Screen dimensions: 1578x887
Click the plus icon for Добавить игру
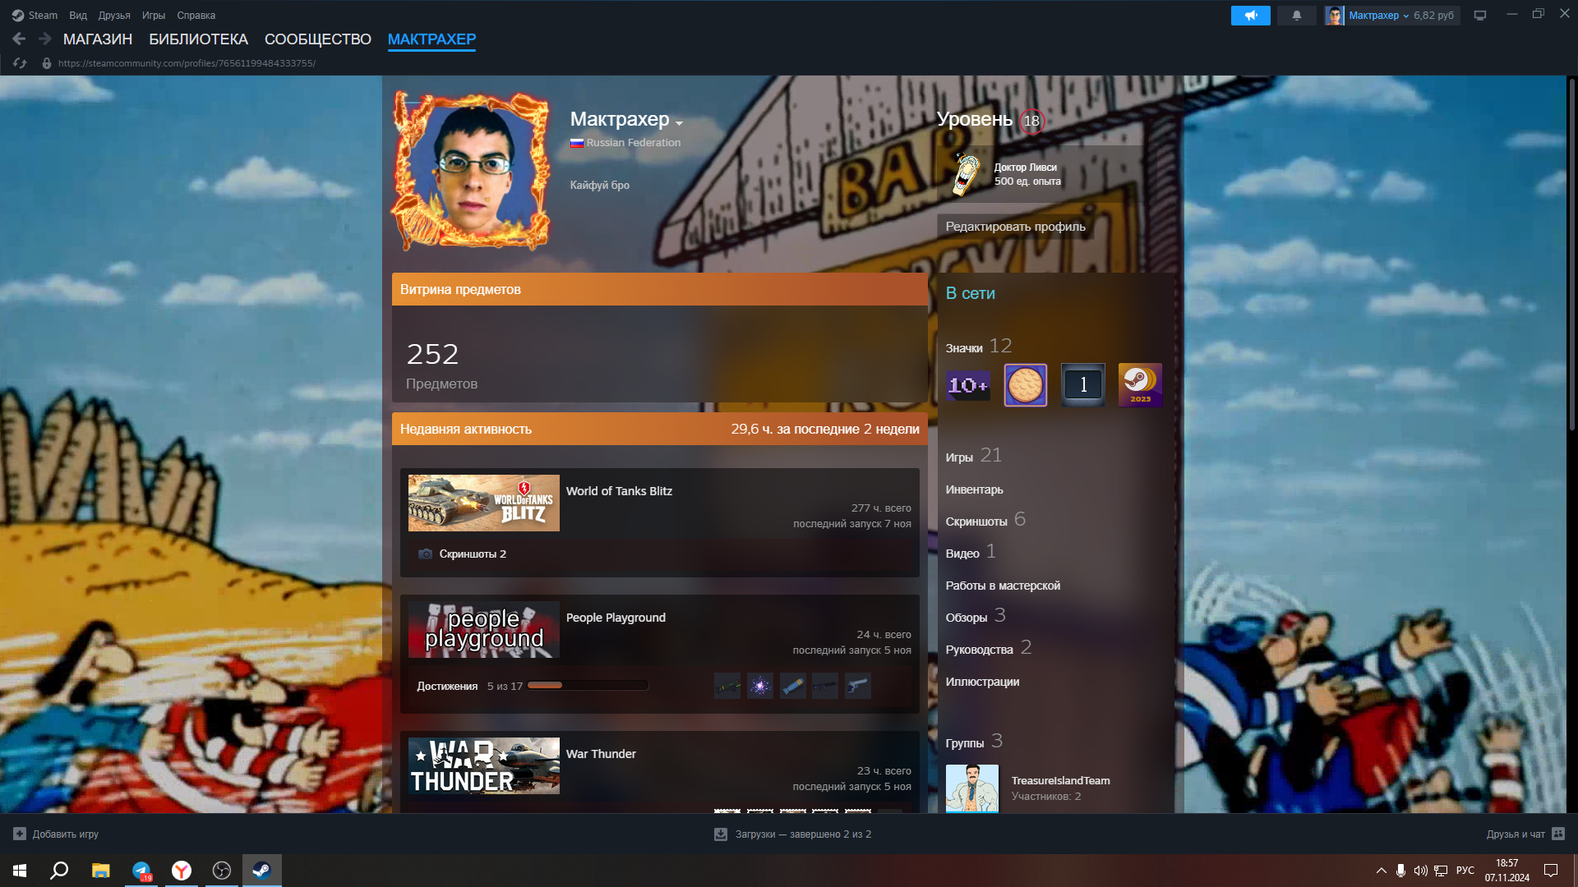click(x=20, y=834)
